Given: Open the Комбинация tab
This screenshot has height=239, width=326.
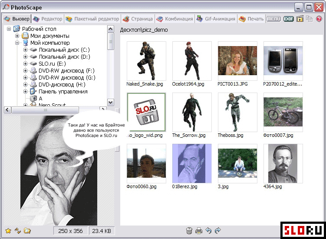Looking at the screenshot, I should (x=175, y=19).
